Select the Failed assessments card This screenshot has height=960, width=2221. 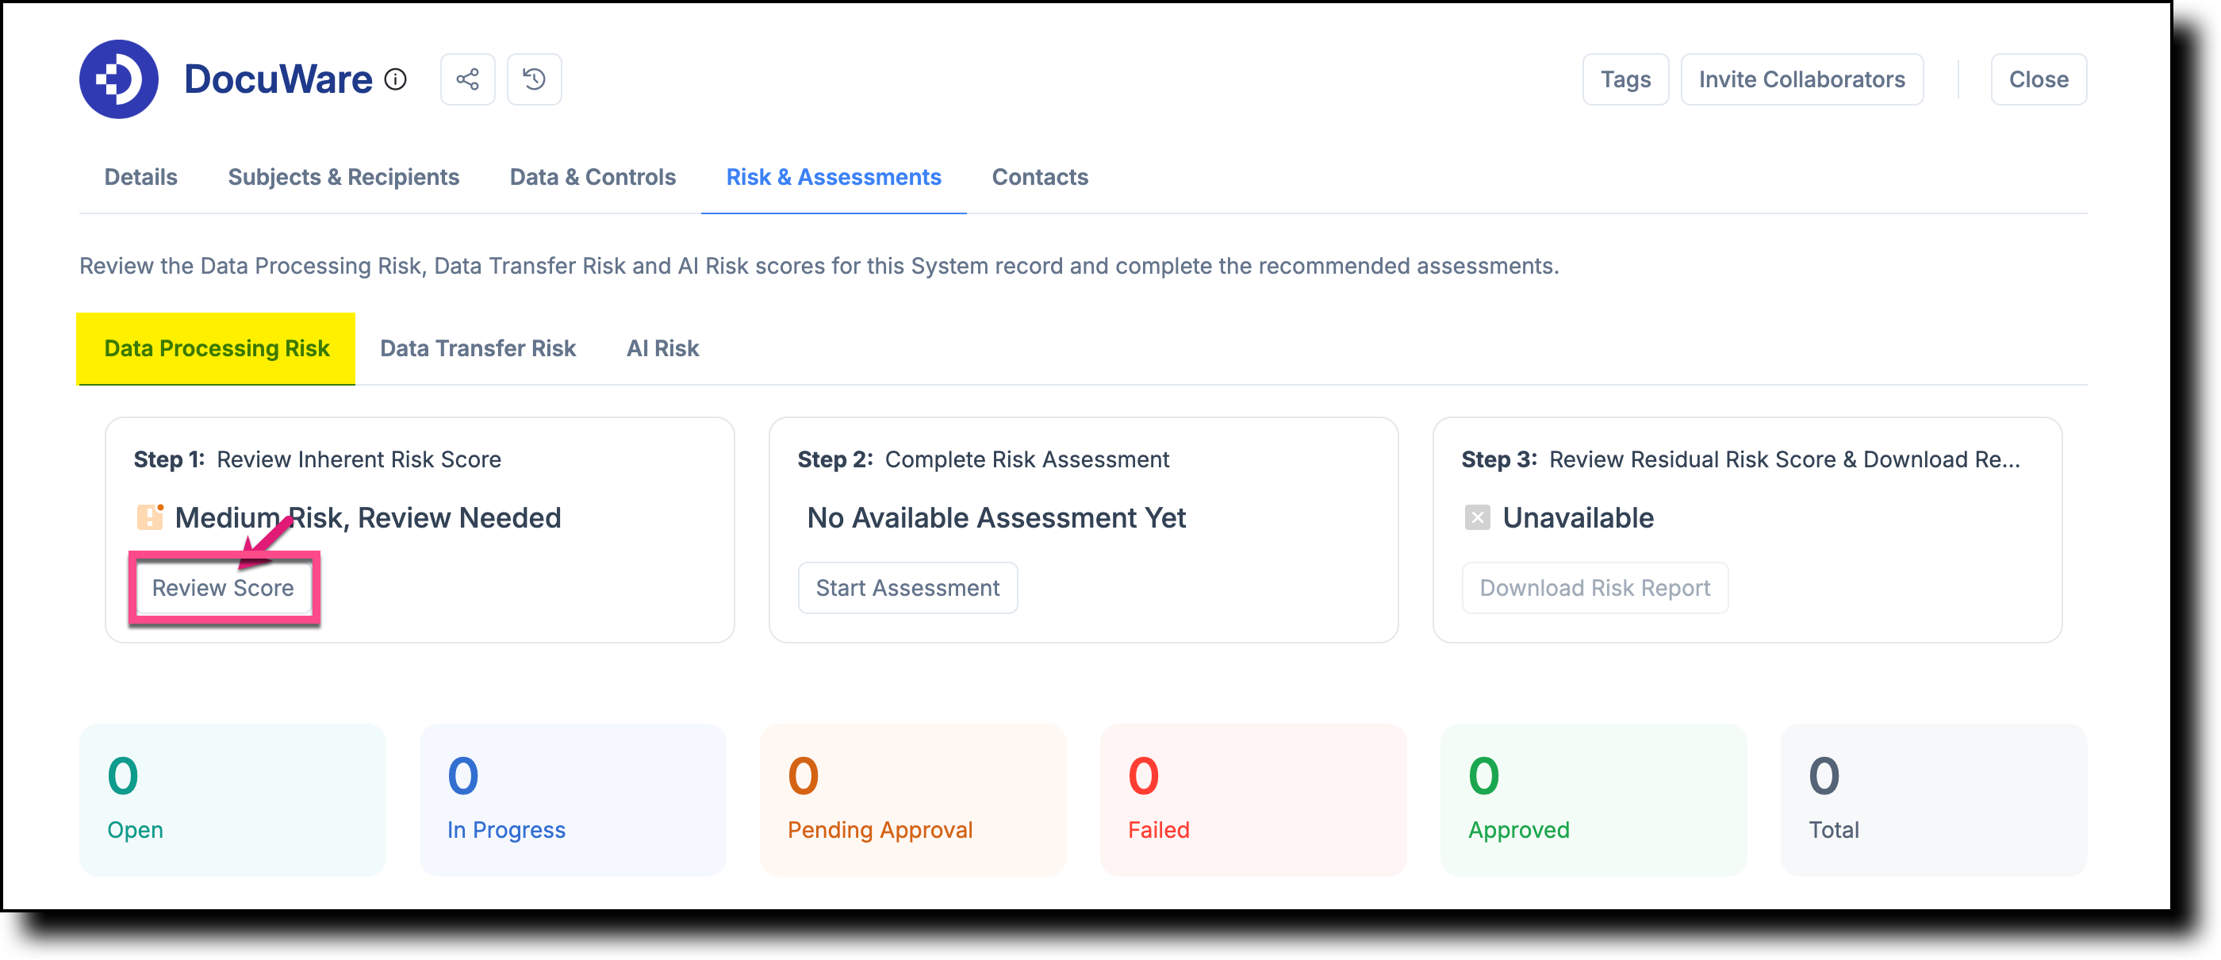pyautogui.click(x=1252, y=800)
